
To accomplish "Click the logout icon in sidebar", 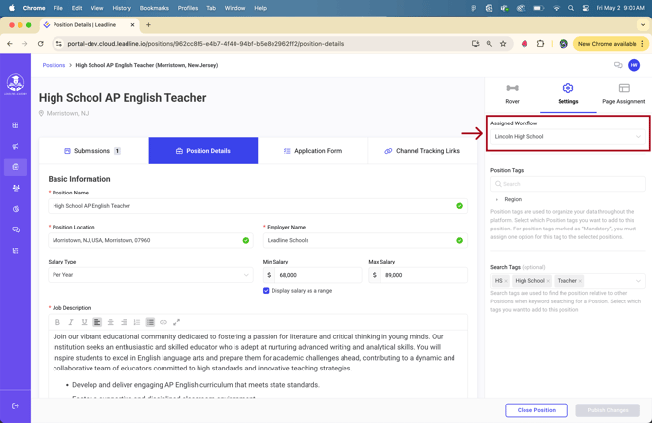I will [16, 405].
